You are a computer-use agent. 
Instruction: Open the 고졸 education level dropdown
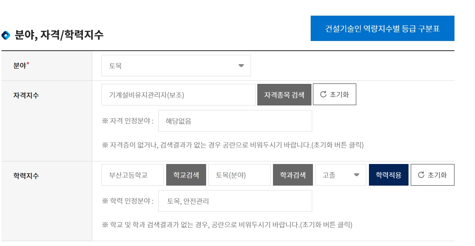point(340,174)
